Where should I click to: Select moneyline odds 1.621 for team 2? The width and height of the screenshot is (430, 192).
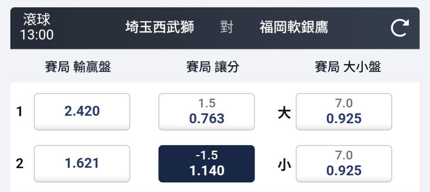pos(82,163)
